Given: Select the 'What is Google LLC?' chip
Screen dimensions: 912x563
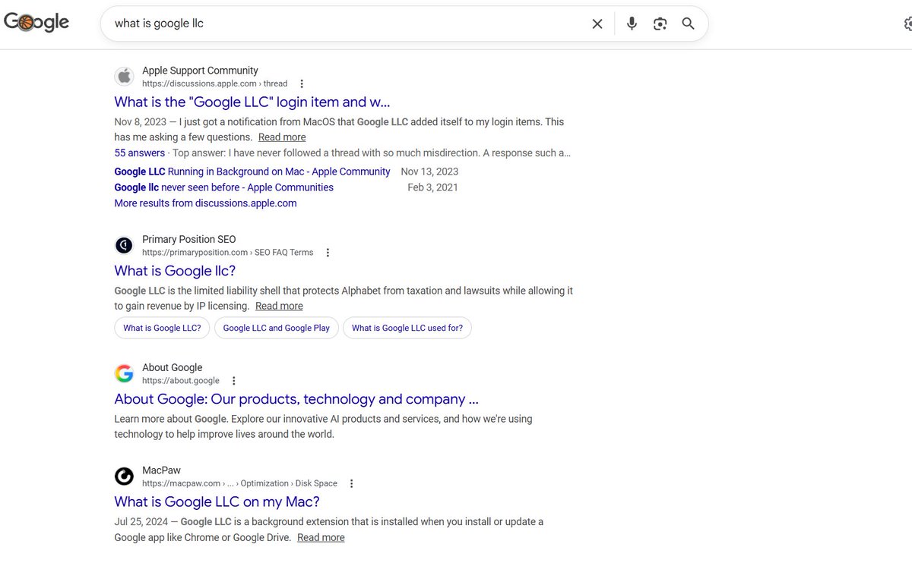Looking at the screenshot, I should tap(162, 328).
